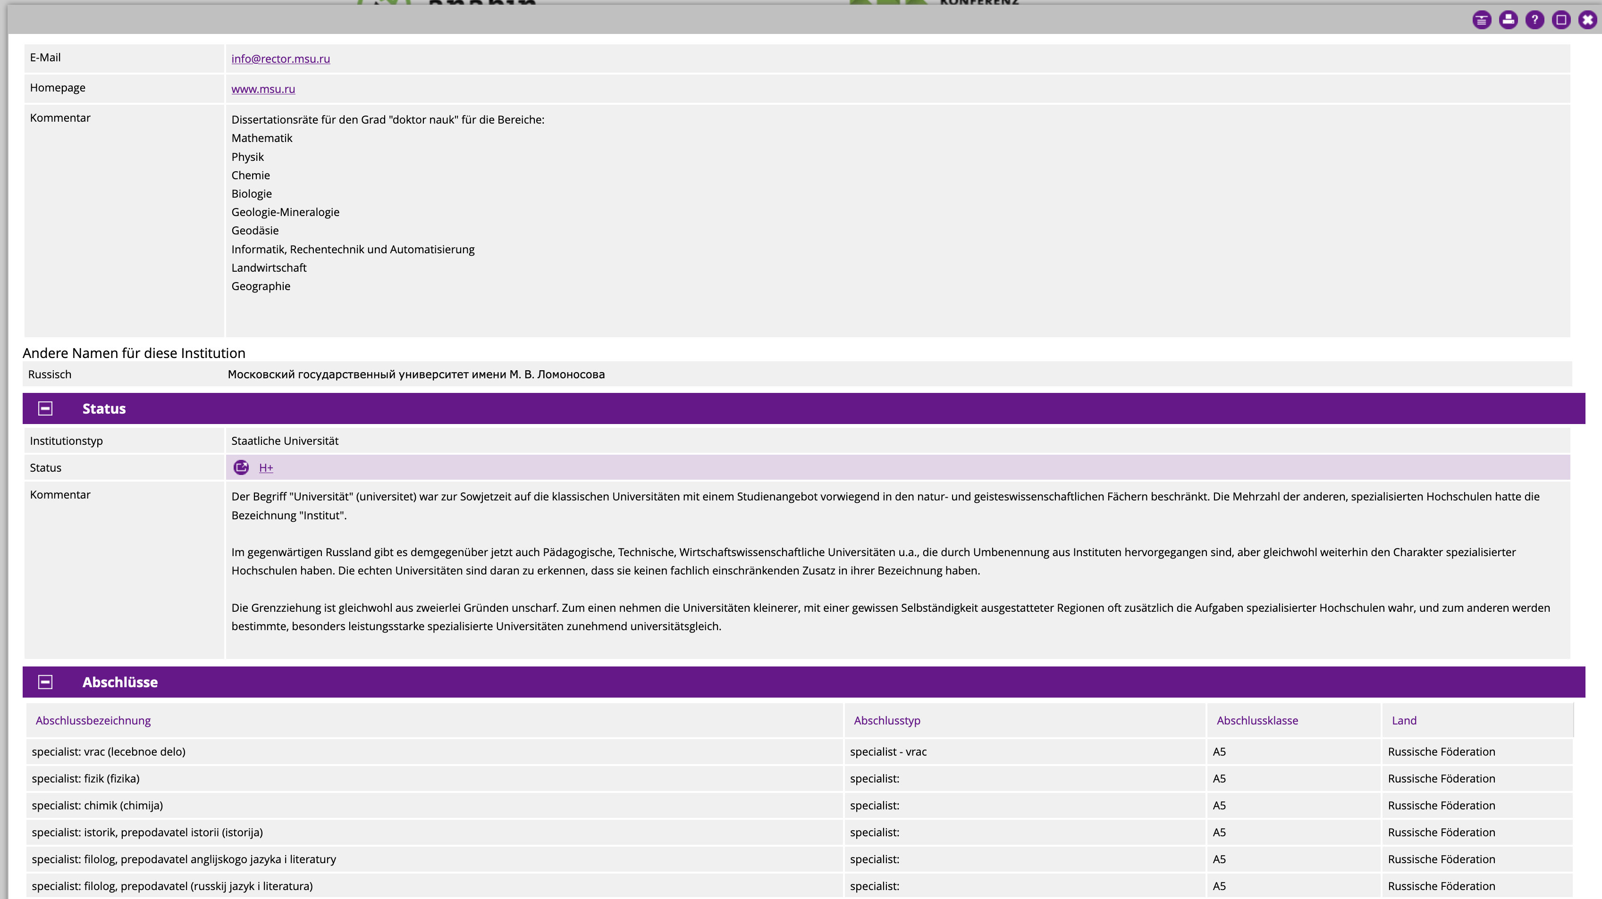Click the Status section header title

[104, 408]
